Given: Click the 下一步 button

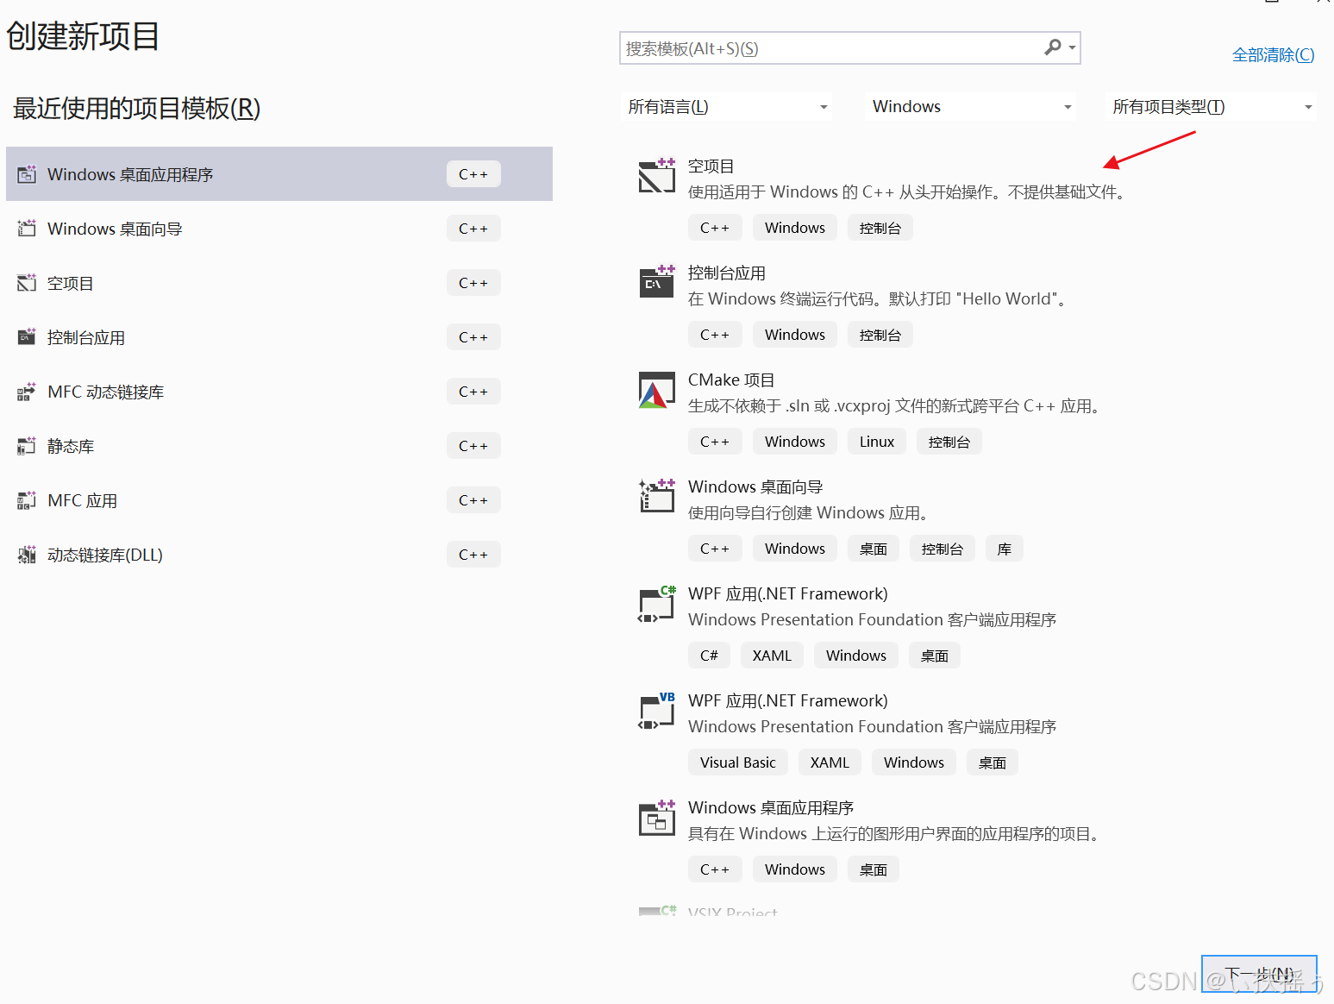Looking at the screenshot, I should pyautogui.click(x=1259, y=974).
